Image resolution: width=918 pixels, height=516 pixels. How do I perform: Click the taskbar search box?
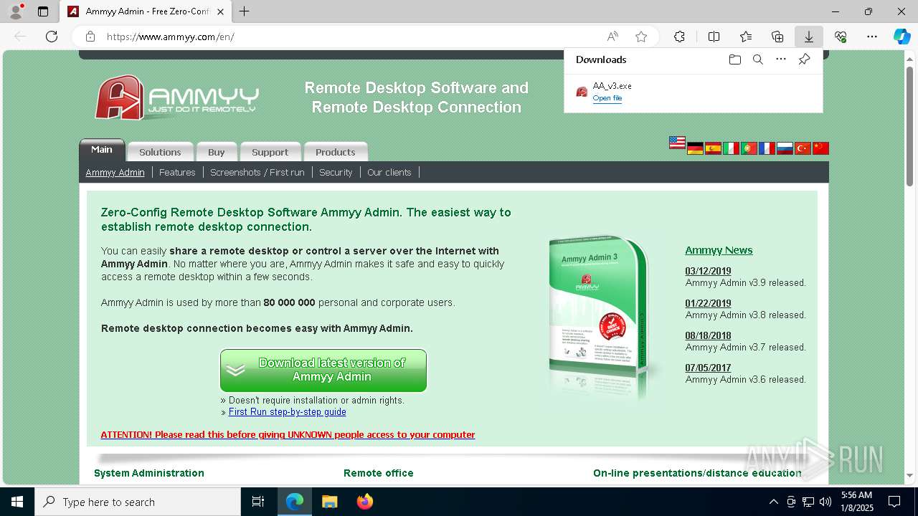[x=138, y=502]
